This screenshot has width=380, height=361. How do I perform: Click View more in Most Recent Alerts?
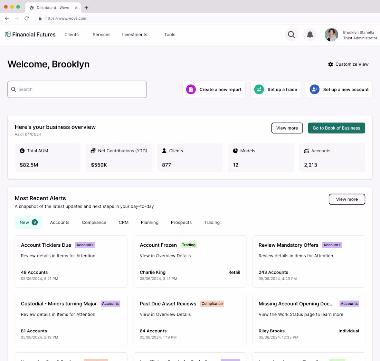(347, 199)
